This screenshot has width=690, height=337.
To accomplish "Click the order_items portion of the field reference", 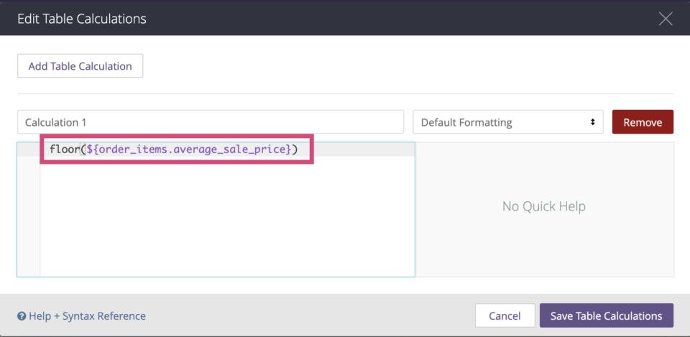I will tap(134, 150).
